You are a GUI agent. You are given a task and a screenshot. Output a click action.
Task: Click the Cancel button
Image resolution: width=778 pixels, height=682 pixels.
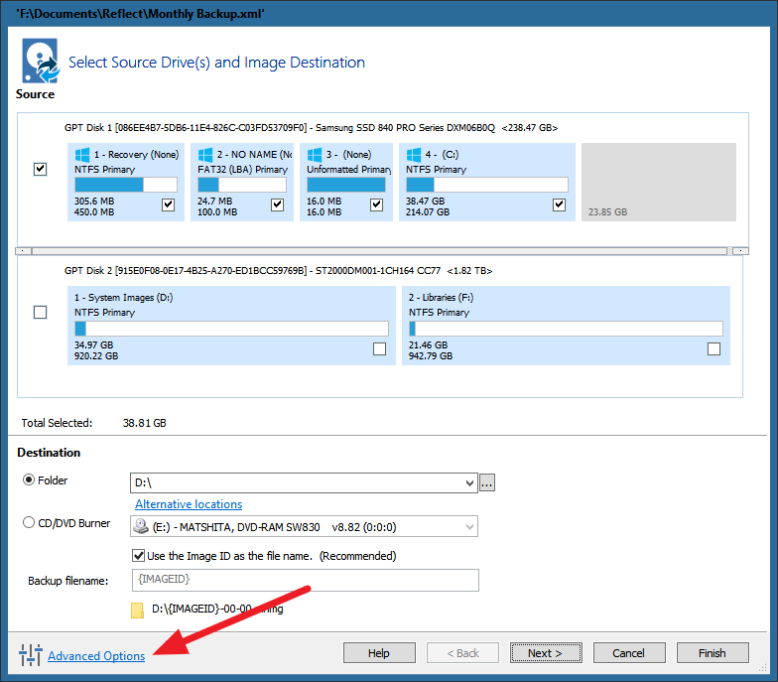(629, 653)
